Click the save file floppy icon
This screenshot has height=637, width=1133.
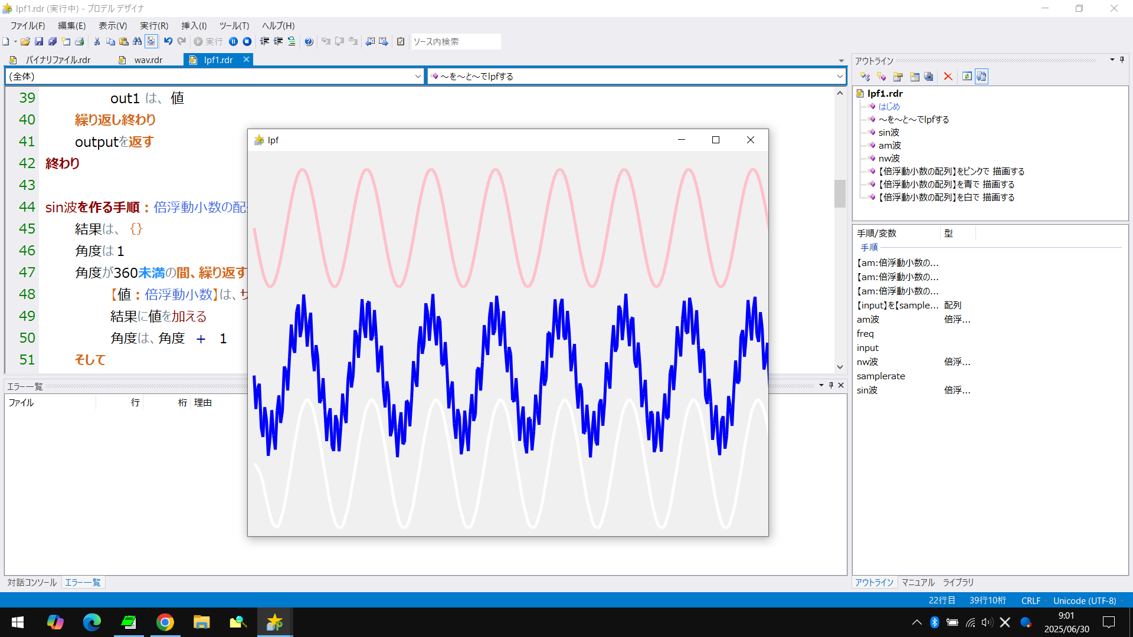click(x=39, y=41)
